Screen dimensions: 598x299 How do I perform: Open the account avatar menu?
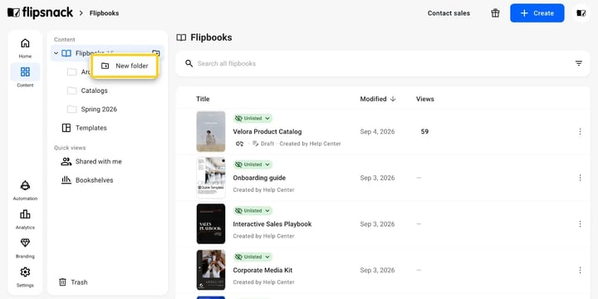pyautogui.click(x=581, y=13)
